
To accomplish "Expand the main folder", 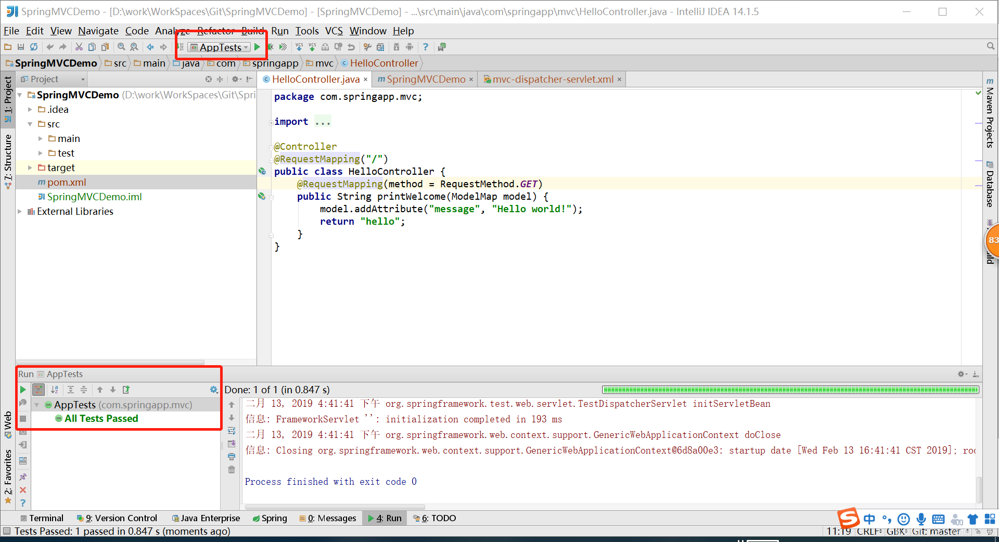I will coord(41,138).
